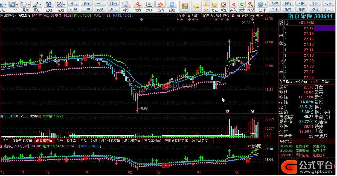Open the F10/F9 company info icon

pos(12,4)
